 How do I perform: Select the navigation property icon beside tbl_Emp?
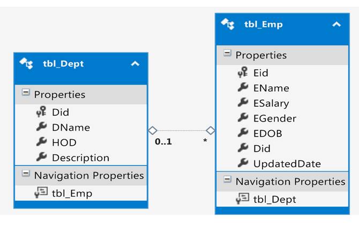tap(41, 192)
